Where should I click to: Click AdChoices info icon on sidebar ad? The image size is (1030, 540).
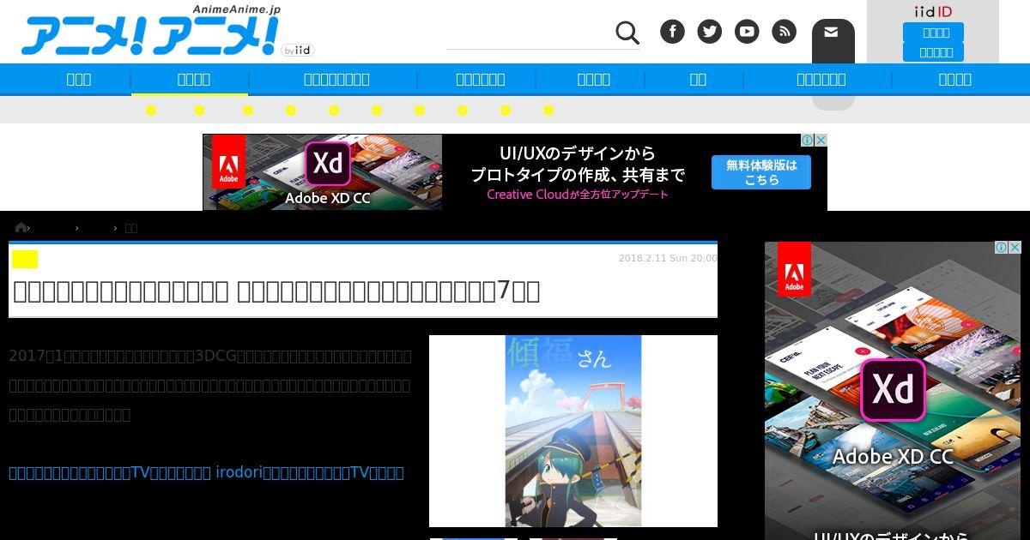click(x=1001, y=248)
